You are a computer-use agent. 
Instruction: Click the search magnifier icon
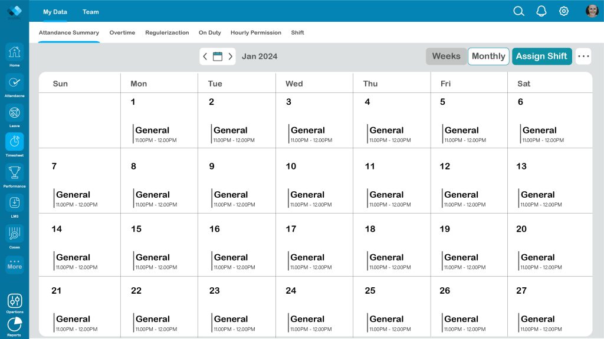pyautogui.click(x=518, y=11)
